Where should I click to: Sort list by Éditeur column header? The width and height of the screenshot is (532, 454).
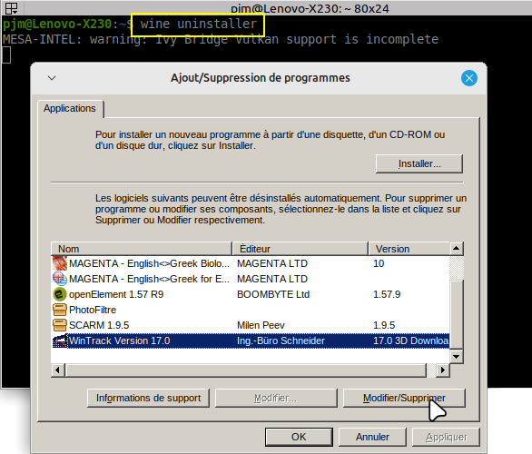point(300,249)
